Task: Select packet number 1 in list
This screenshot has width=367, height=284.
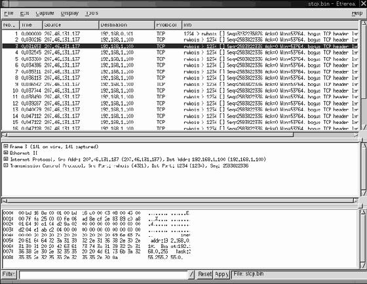Action: point(180,33)
